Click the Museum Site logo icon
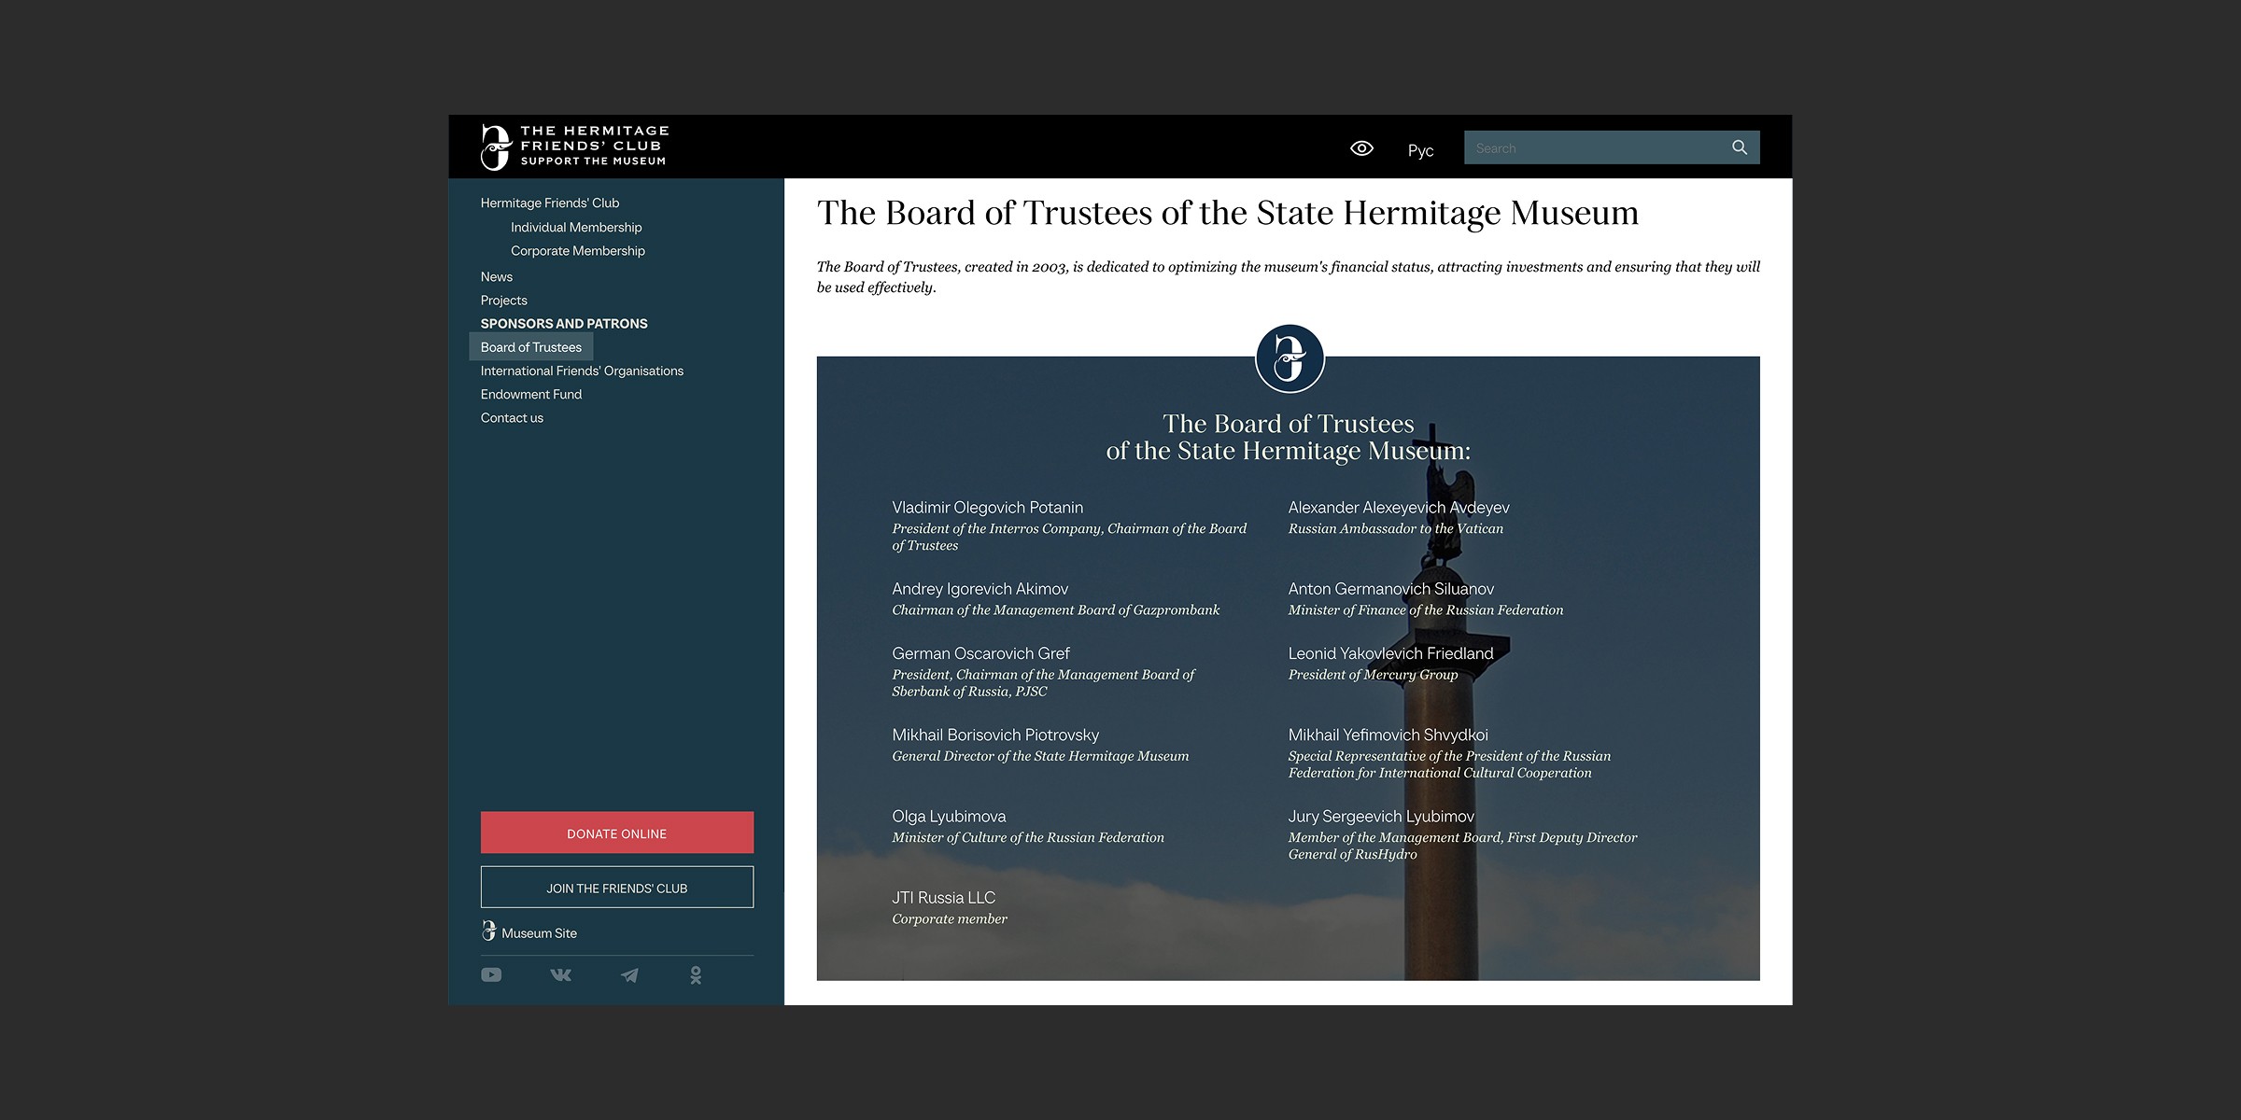 click(489, 931)
